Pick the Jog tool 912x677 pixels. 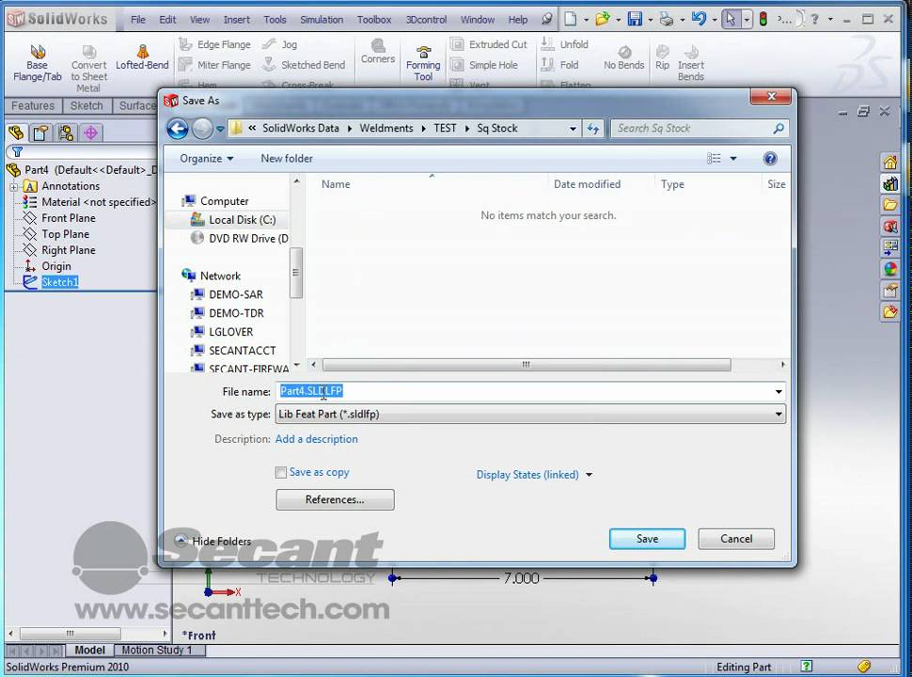(x=280, y=44)
